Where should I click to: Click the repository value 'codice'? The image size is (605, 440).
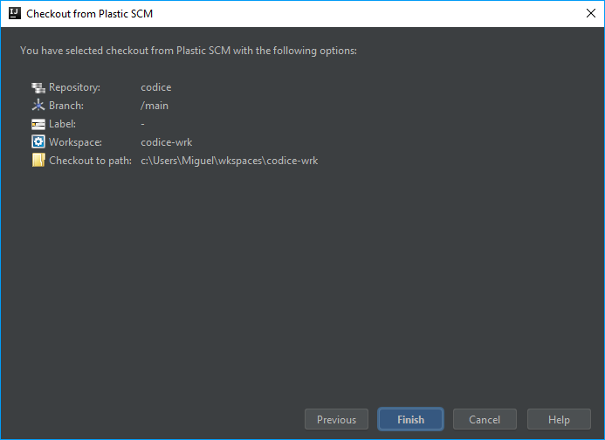pyautogui.click(x=156, y=87)
